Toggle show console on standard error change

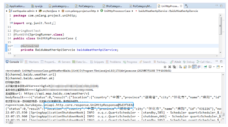click(x=199, y=67)
